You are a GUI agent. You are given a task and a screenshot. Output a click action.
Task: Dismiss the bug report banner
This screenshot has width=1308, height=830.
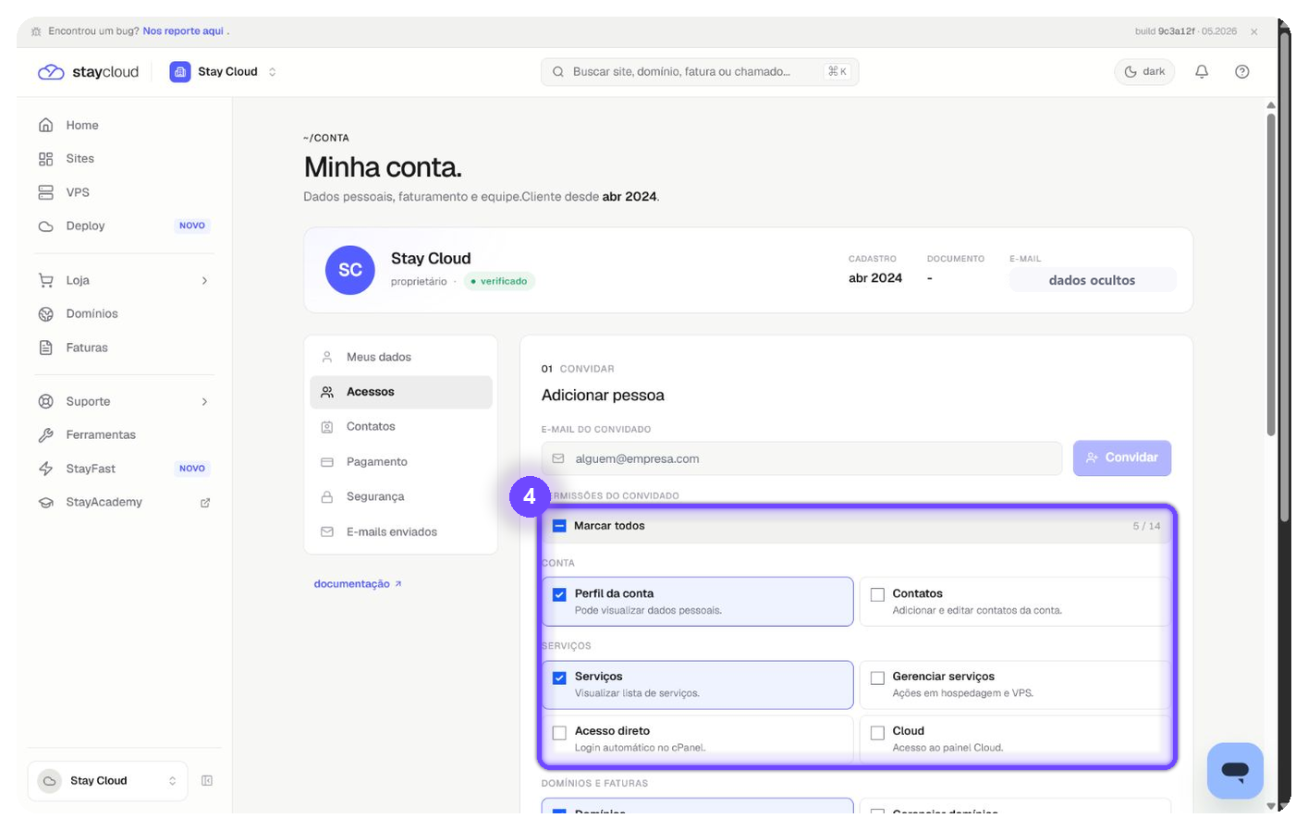pos(1254,31)
